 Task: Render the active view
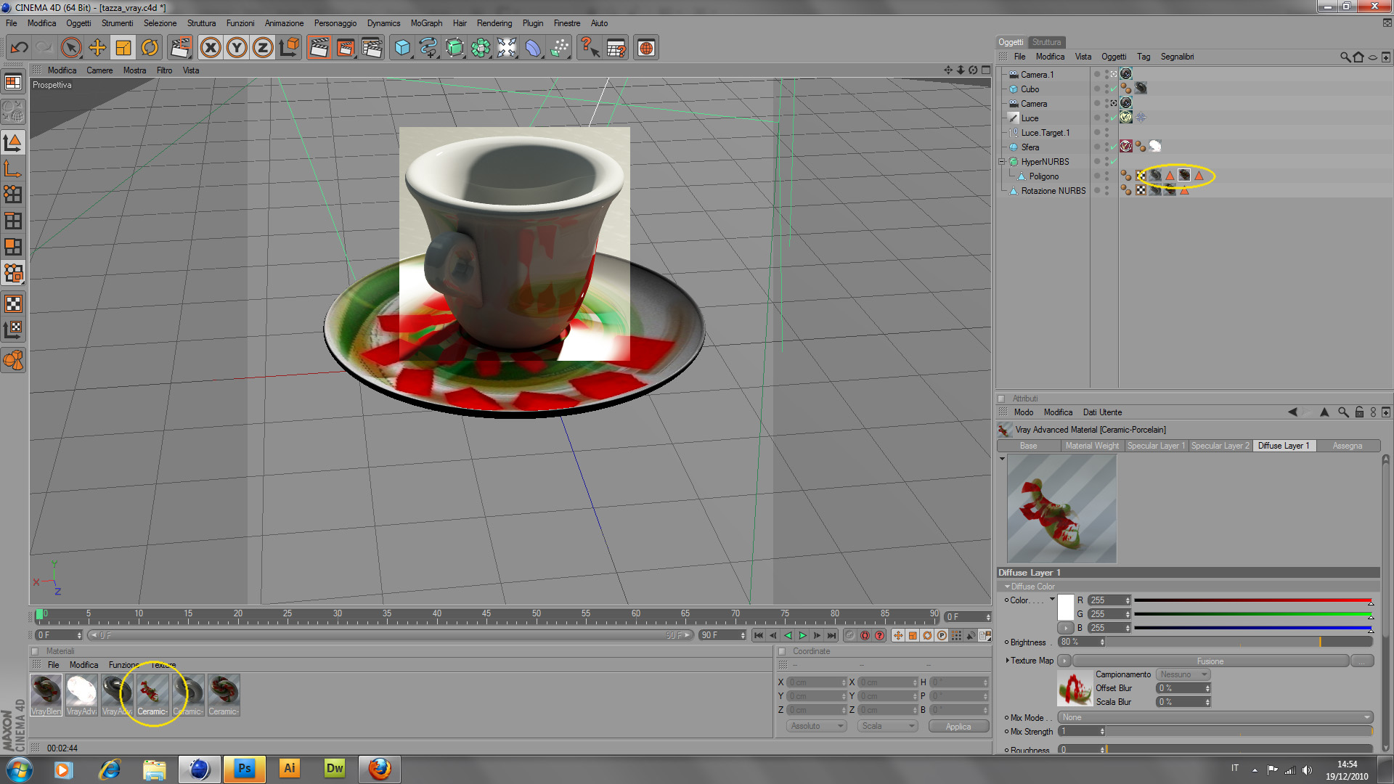pos(319,48)
